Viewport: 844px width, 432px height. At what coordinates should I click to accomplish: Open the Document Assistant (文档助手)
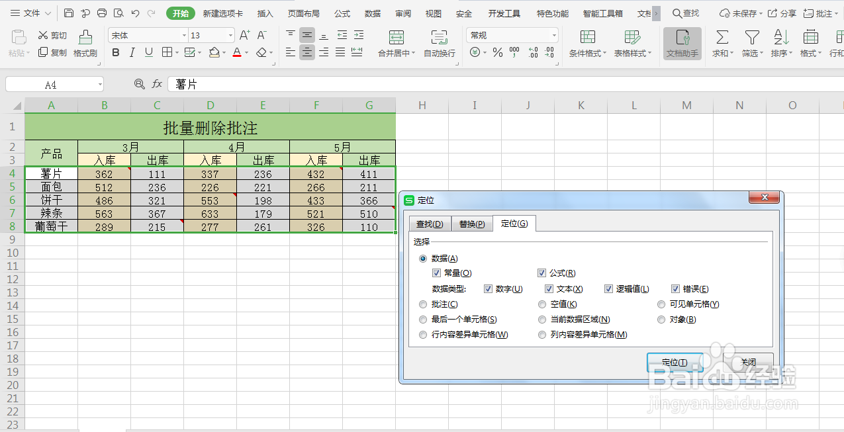coord(682,44)
